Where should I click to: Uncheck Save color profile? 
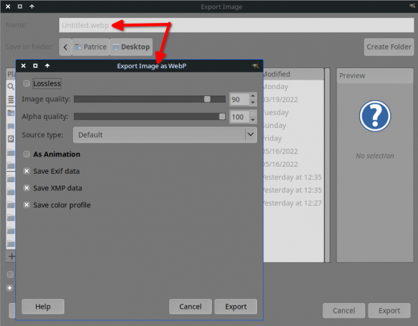(26, 205)
